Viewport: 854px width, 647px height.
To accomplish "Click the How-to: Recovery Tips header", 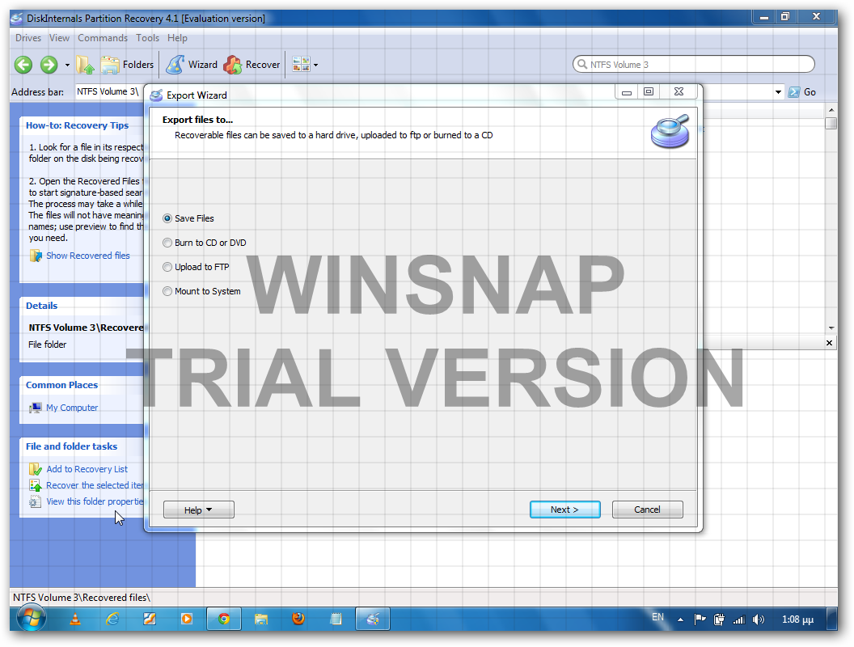I will [x=78, y=125].
